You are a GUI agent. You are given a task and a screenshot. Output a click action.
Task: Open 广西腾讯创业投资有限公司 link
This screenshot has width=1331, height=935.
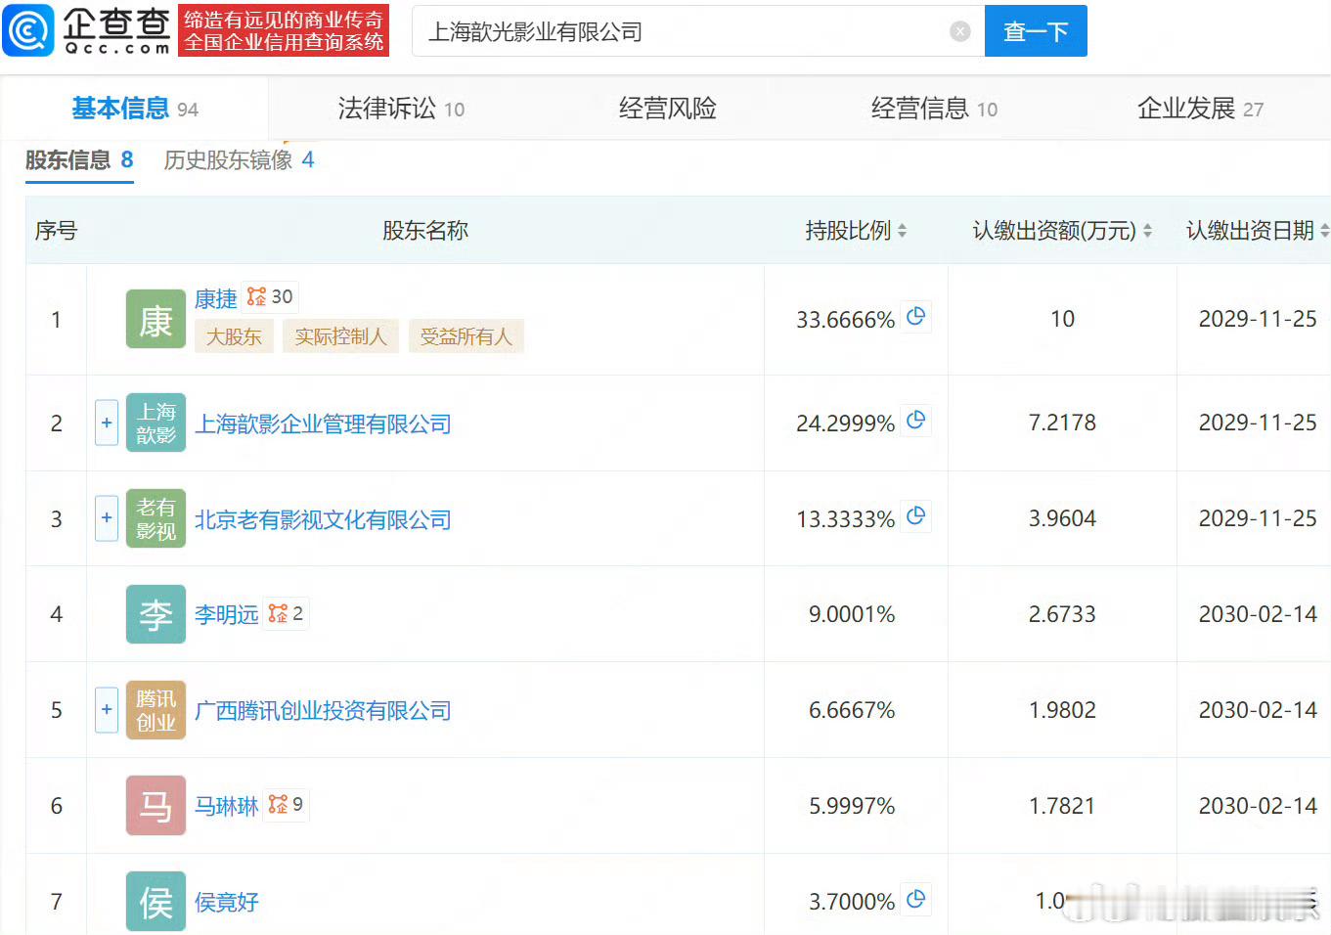(323, 710)
